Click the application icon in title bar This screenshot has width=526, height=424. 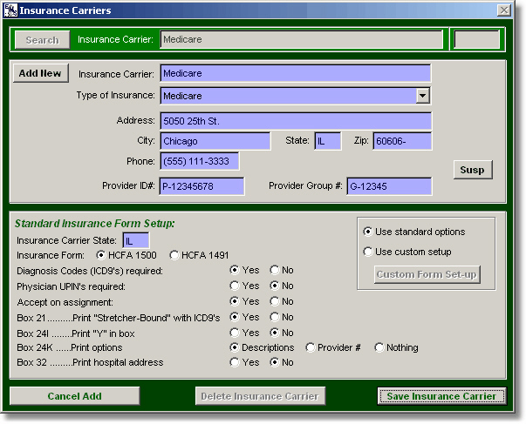coord(10,10)
